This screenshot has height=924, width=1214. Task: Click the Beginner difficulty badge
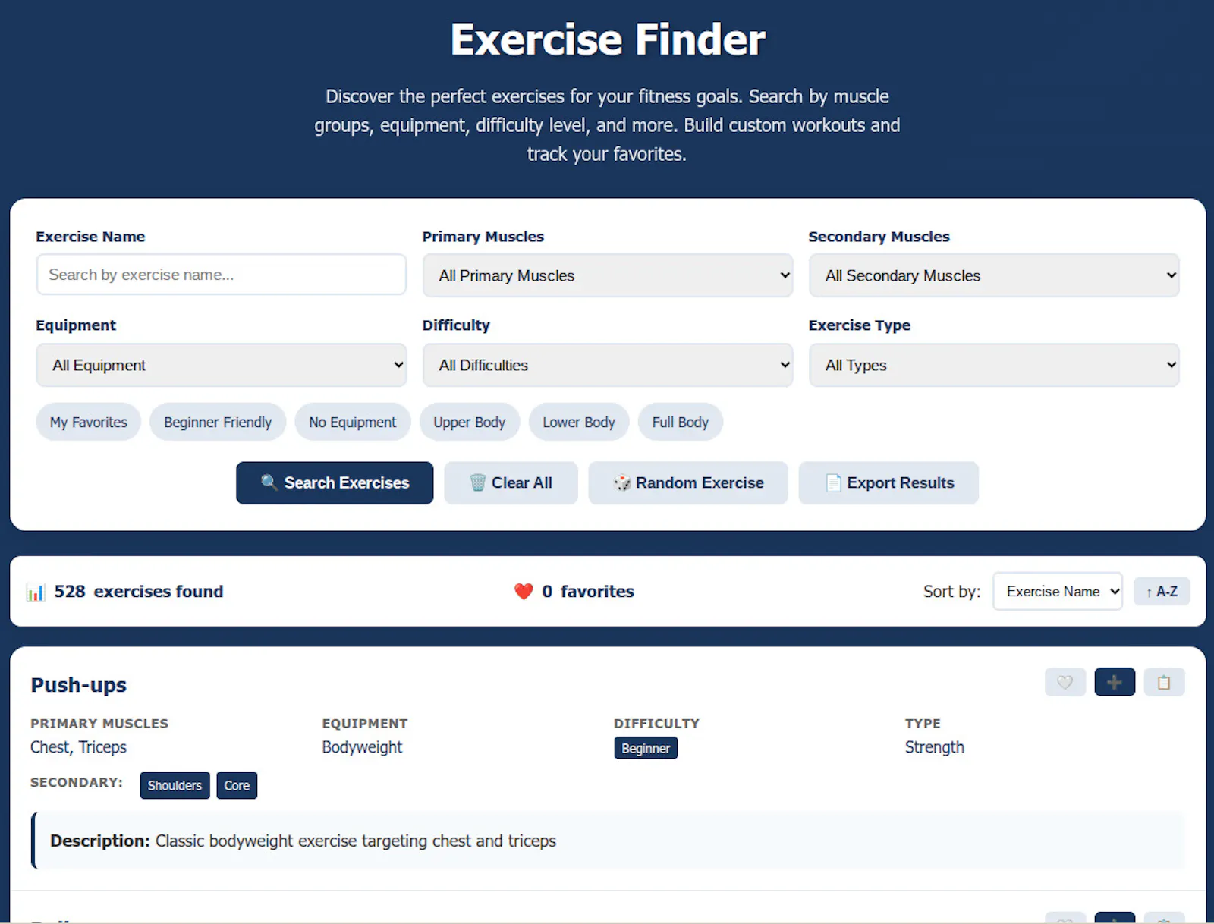click(x=646, y=748)
